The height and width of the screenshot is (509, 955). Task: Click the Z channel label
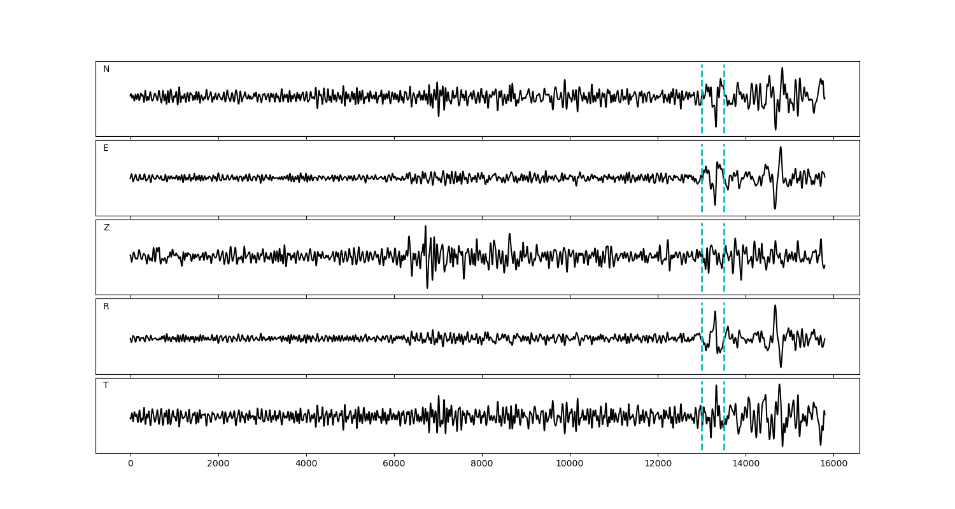tap(106, 228)
